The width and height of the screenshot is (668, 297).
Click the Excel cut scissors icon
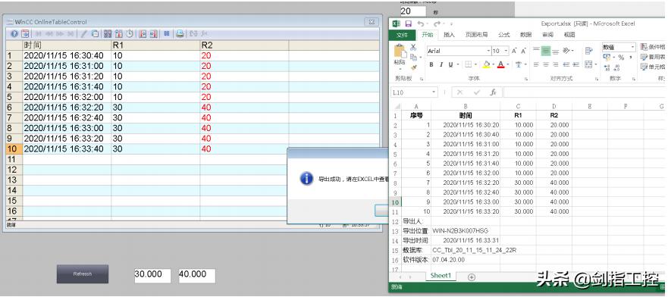(x=413, y=47)
